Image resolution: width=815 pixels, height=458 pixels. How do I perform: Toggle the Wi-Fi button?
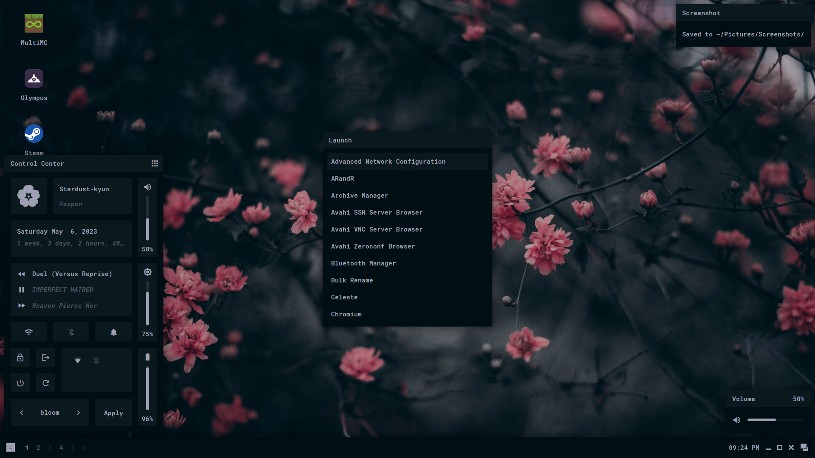tap(28, 332)
